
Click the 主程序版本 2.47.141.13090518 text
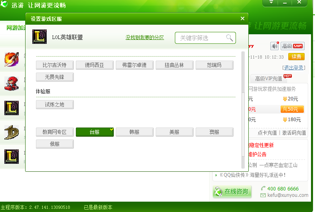click(36, 207)
